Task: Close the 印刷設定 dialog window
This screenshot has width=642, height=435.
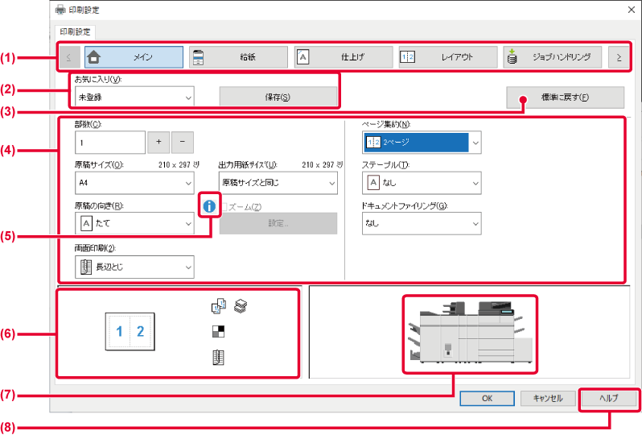Action: 632,10
